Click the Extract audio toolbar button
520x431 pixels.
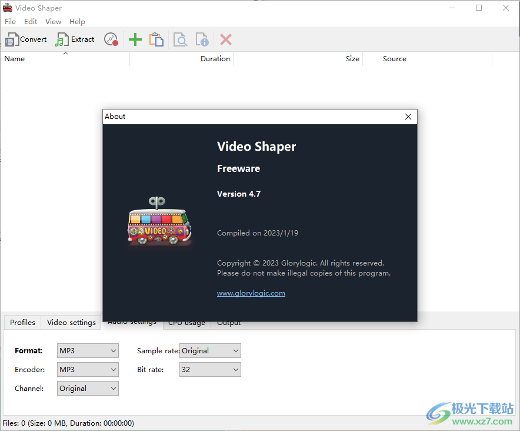click(75, 39)
